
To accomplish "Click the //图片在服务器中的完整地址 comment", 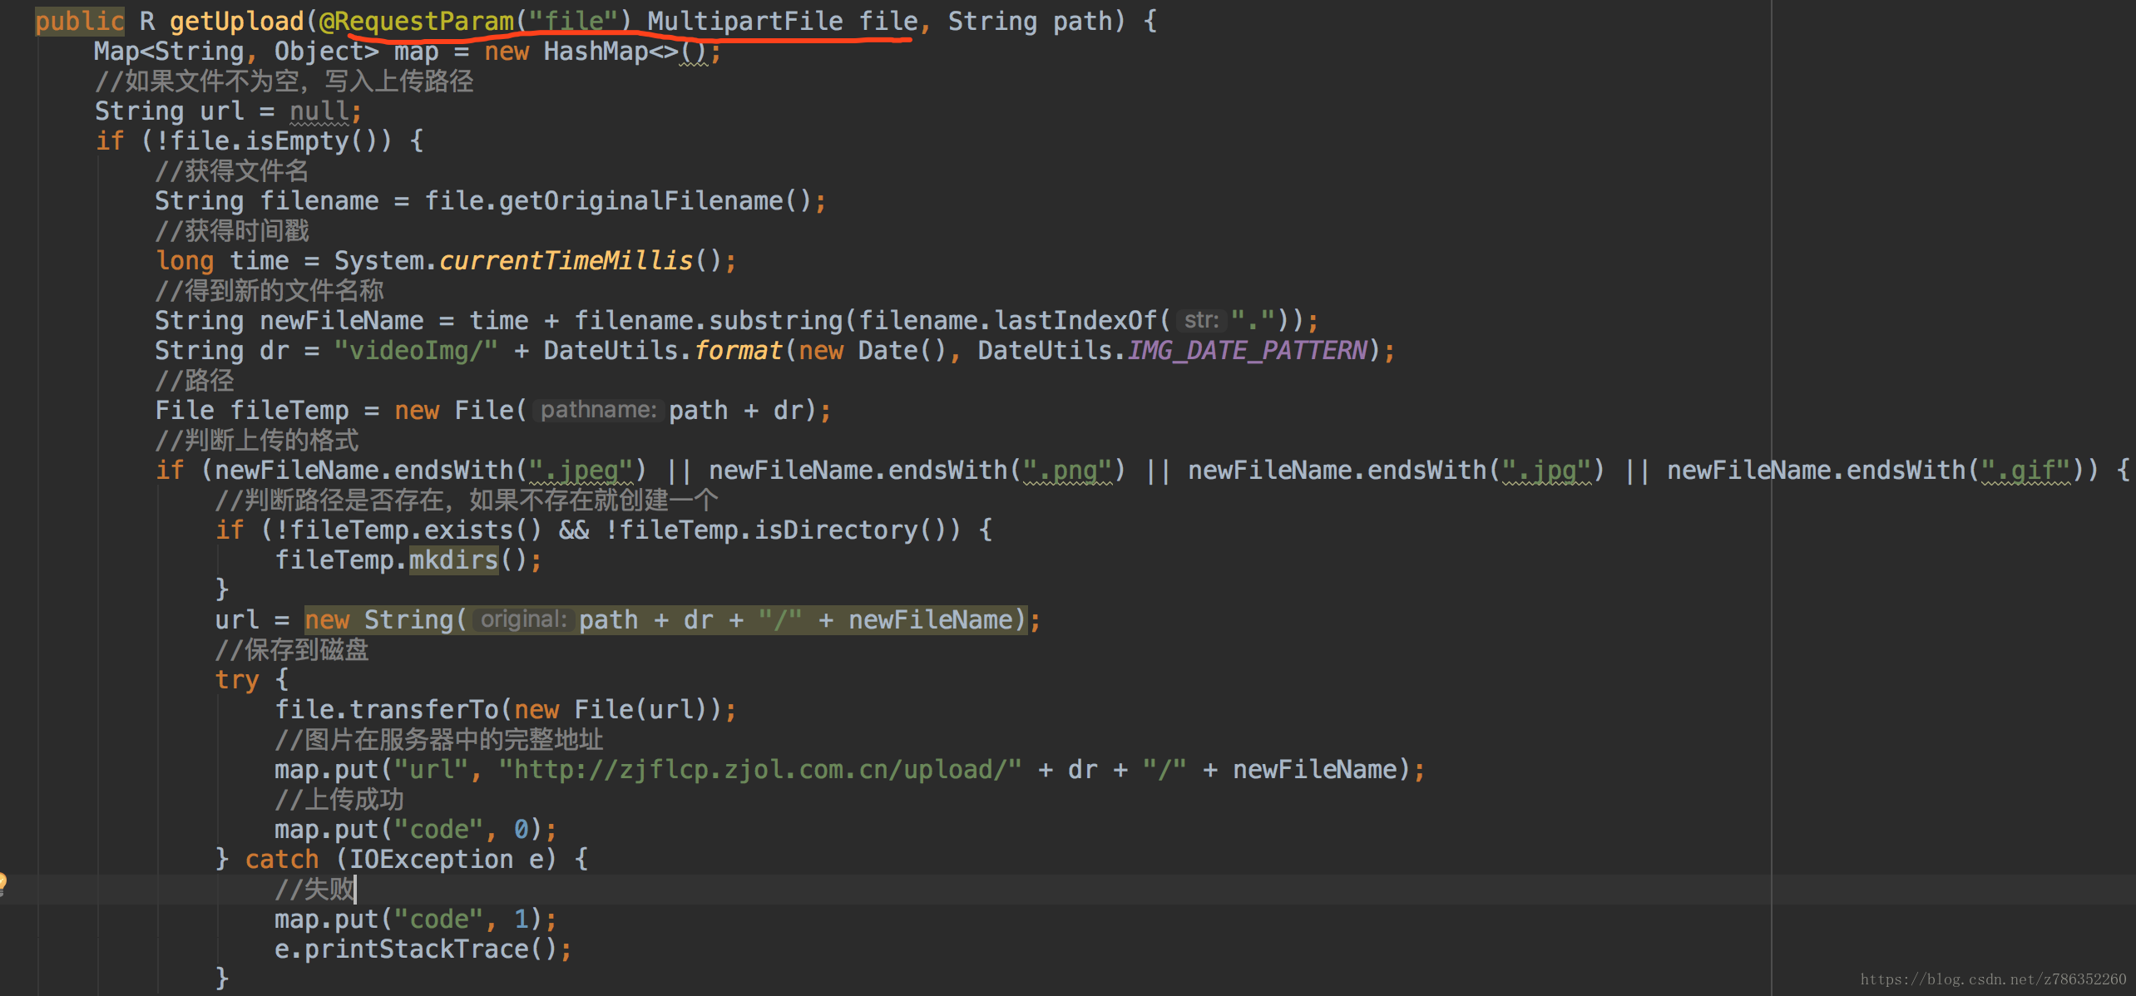I will (439, 740).
